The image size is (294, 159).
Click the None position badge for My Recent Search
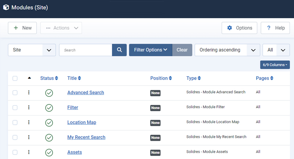[155, 137]
